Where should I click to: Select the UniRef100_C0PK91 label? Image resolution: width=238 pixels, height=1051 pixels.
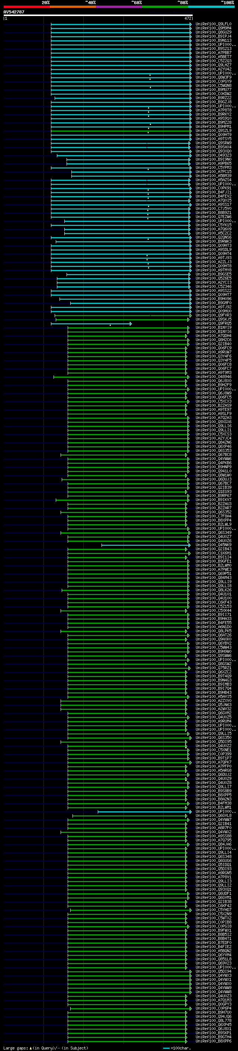[213, 188]
